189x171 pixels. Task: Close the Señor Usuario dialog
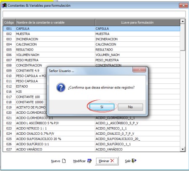pyautogui.click(x=139, y=69)
